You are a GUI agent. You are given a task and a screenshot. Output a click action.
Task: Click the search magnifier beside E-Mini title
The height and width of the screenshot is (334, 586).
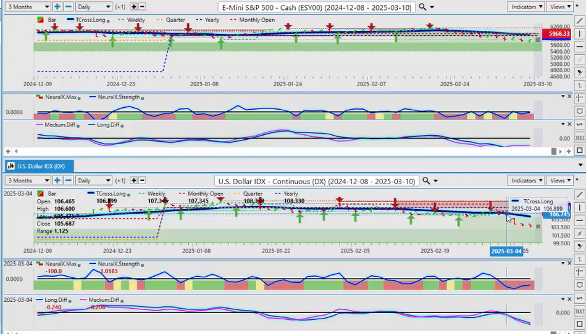(x=422, y=7)
